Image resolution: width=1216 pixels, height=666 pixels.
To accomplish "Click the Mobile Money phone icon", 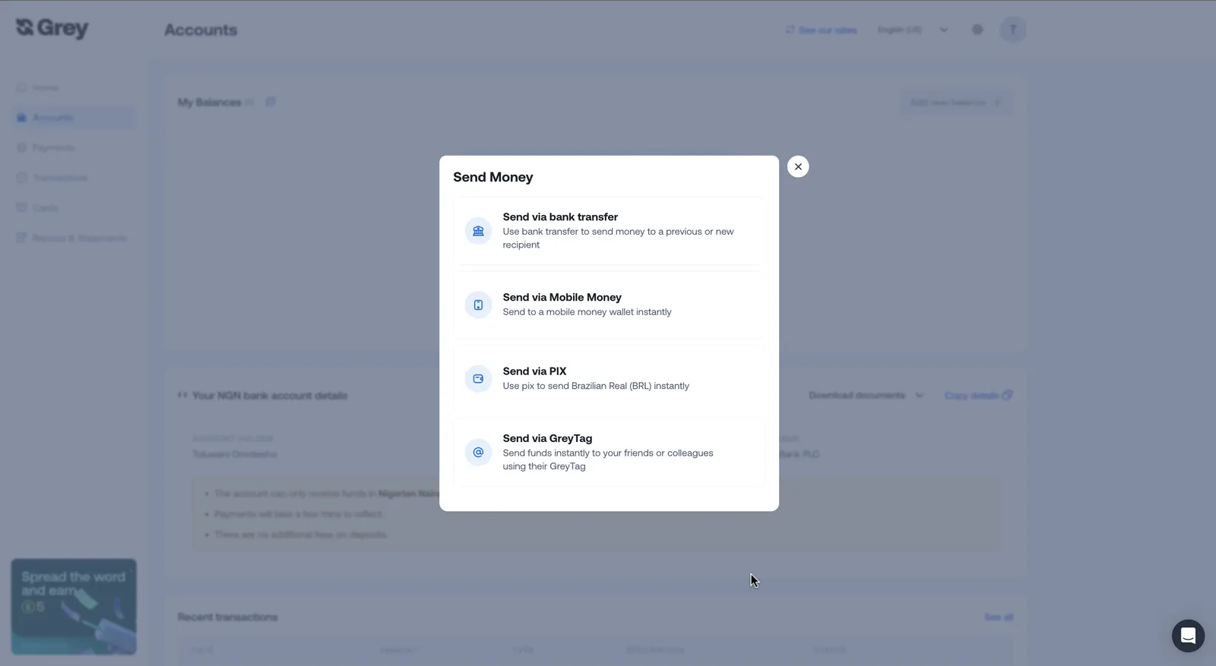I will coord(478,305).
